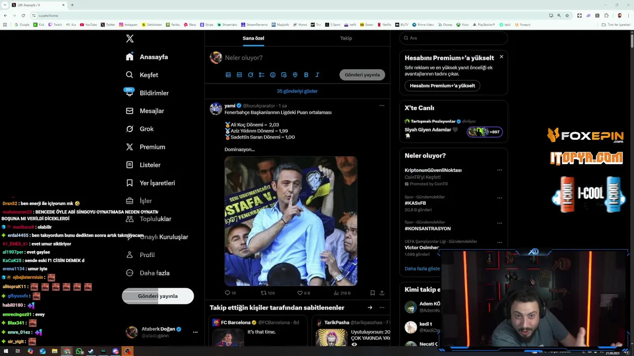Click Hesabını Premium+'a yükselt button

coord(442,86)
